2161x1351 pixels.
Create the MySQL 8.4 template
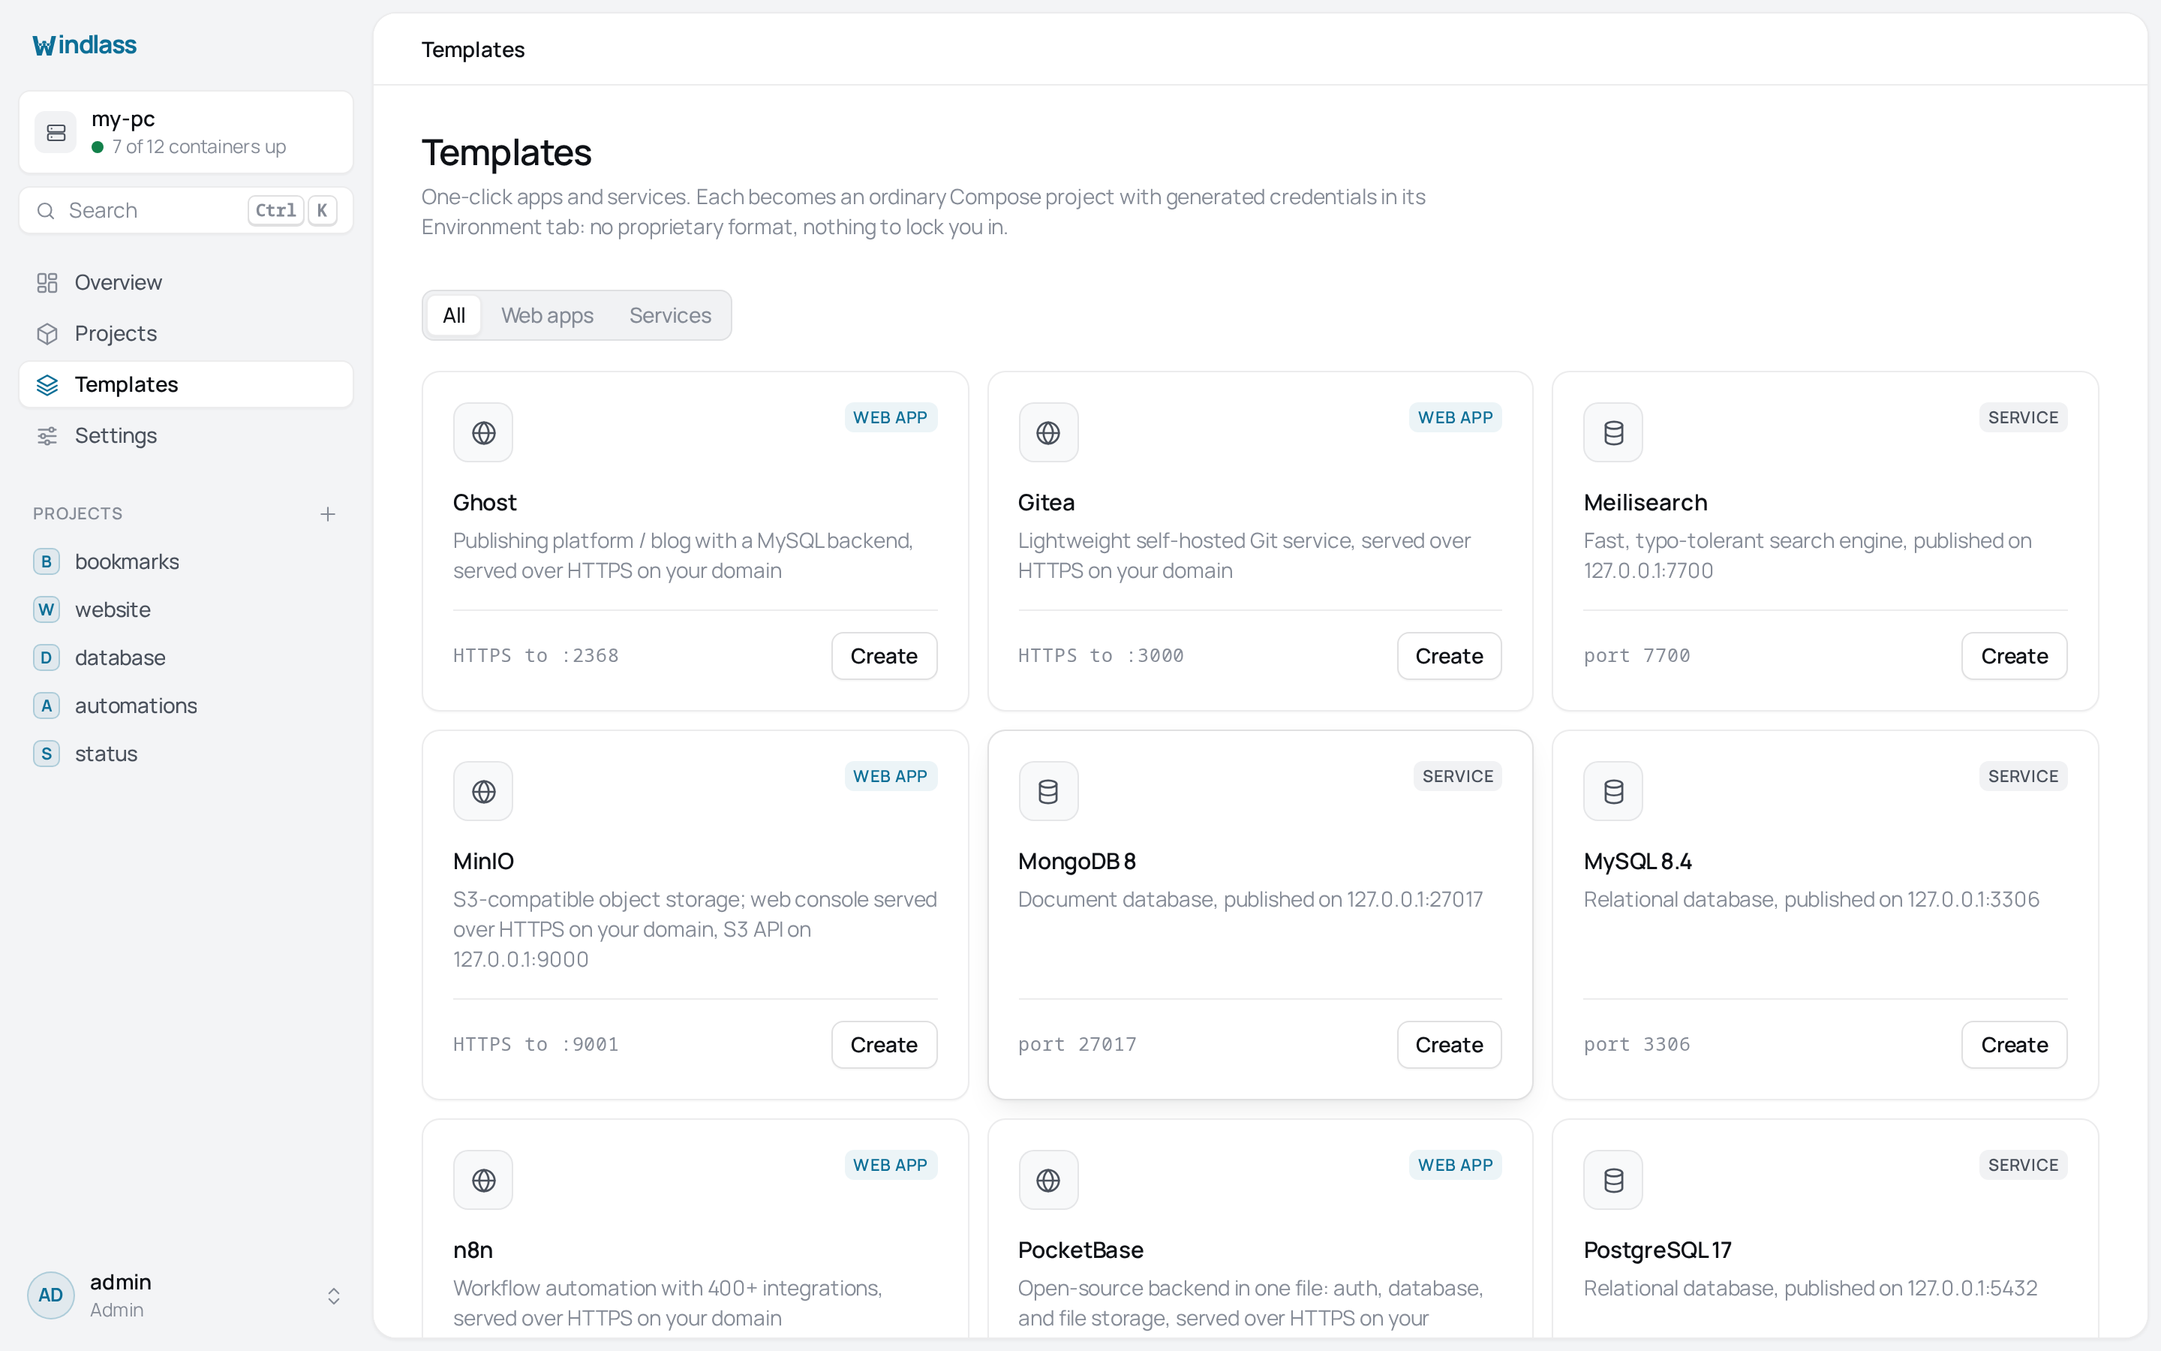2015,1045
